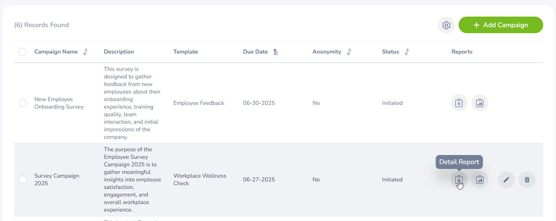Click the Status column header text
The image size is (556, 221).
point(391,52)
